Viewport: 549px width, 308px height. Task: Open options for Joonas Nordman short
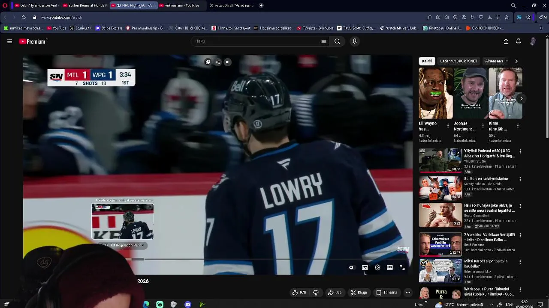click(483, 126)
